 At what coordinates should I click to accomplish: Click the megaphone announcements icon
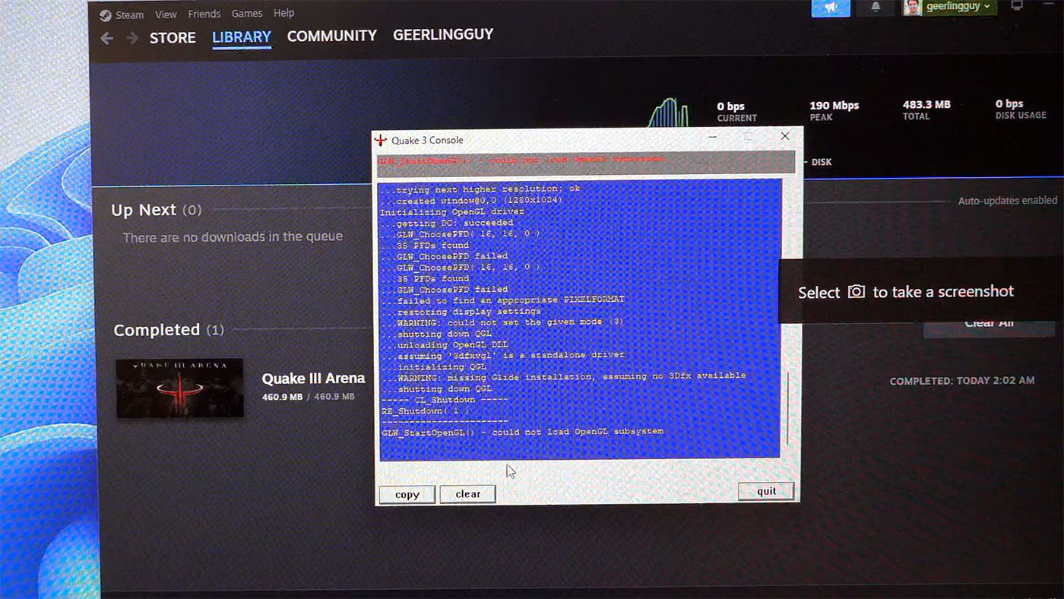point(831,8)
